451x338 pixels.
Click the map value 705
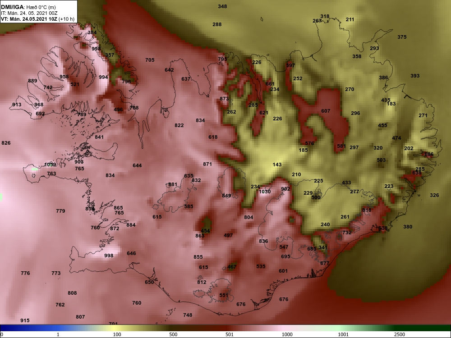[x=150, y=60]
